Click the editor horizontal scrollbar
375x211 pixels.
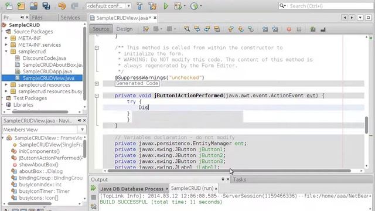[229, 171]
